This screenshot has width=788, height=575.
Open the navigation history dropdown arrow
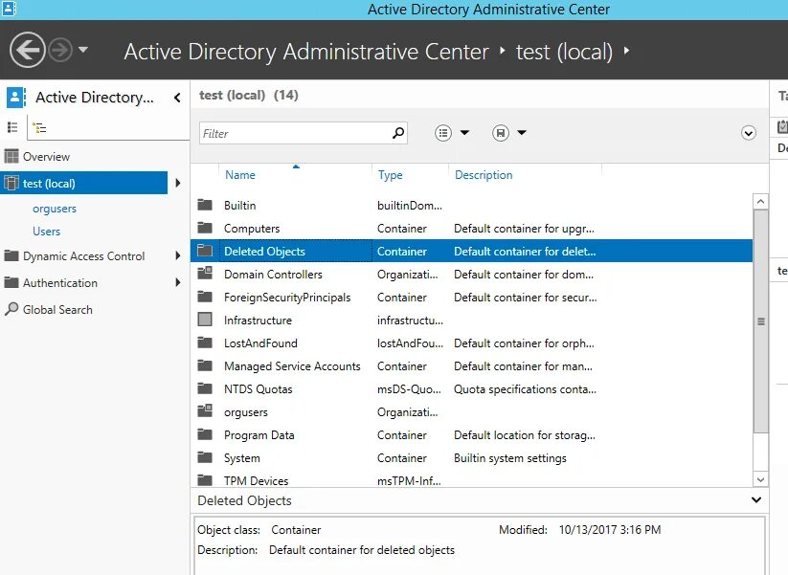coord(83,50)
